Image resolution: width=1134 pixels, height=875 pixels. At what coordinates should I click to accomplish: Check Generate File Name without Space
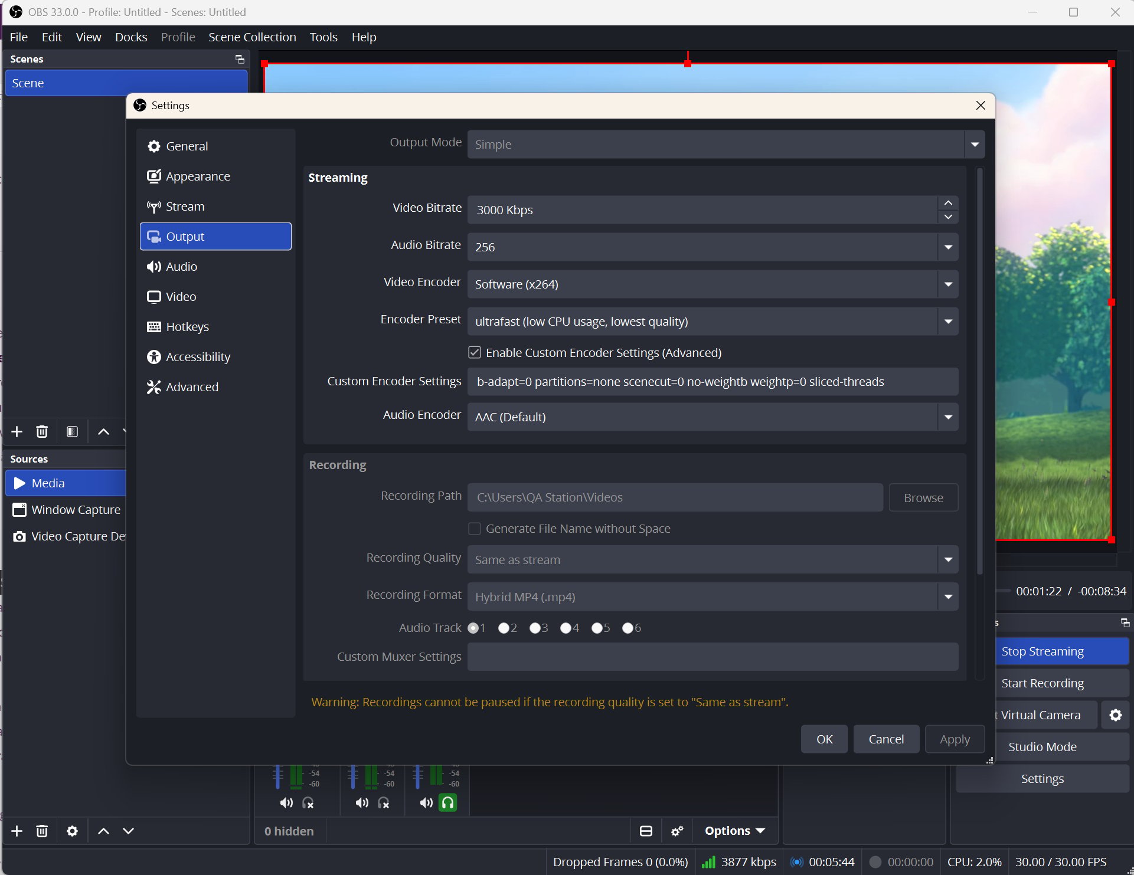[474, 528]
